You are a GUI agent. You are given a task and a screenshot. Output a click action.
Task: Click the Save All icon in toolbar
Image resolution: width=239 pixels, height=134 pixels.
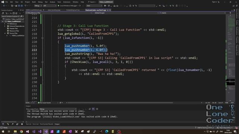point(22,6)
